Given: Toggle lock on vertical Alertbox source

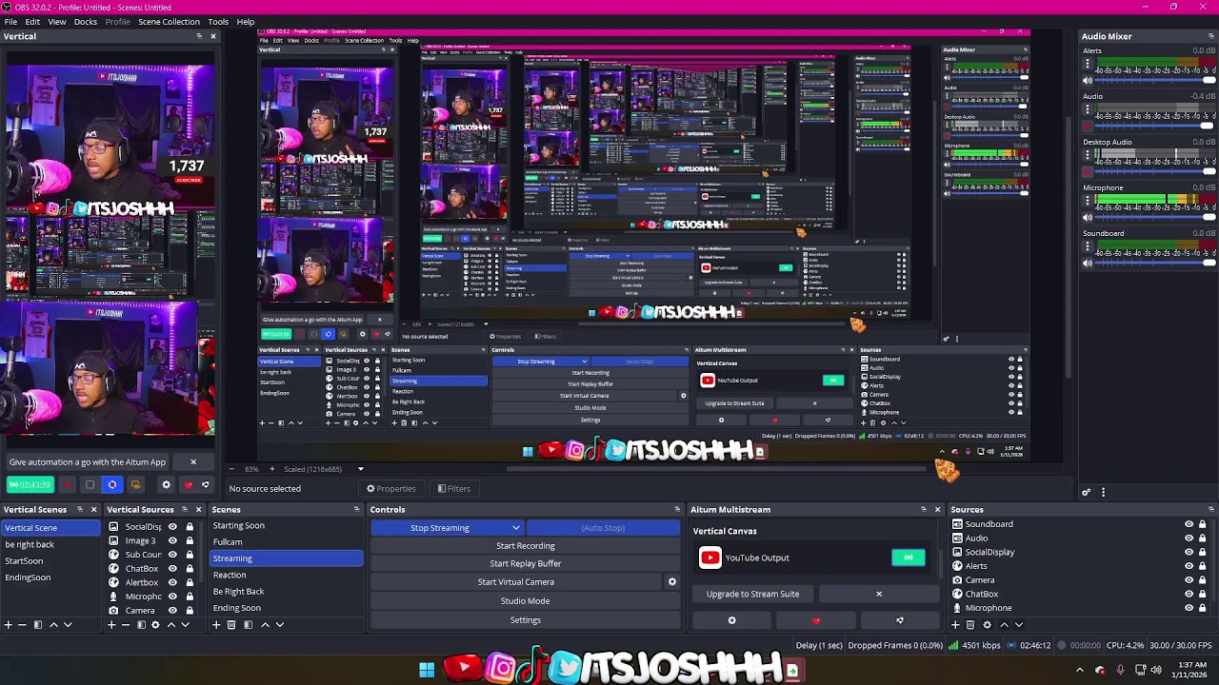Looking at the screenshot, I should (x=190, y=582).
